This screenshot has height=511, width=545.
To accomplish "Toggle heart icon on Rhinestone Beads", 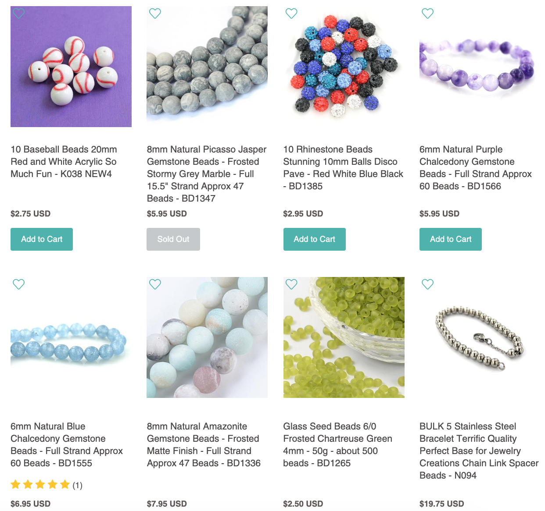I will coord(291,14).
